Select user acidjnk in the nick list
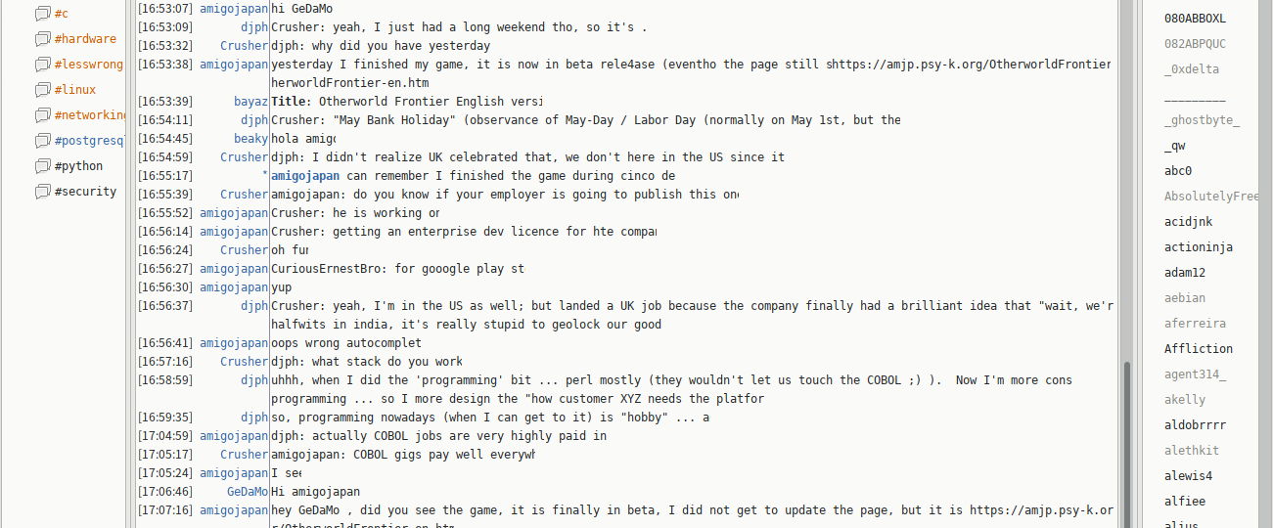This screenshot has height=528, width=1273. click(x=1188, y=222)
